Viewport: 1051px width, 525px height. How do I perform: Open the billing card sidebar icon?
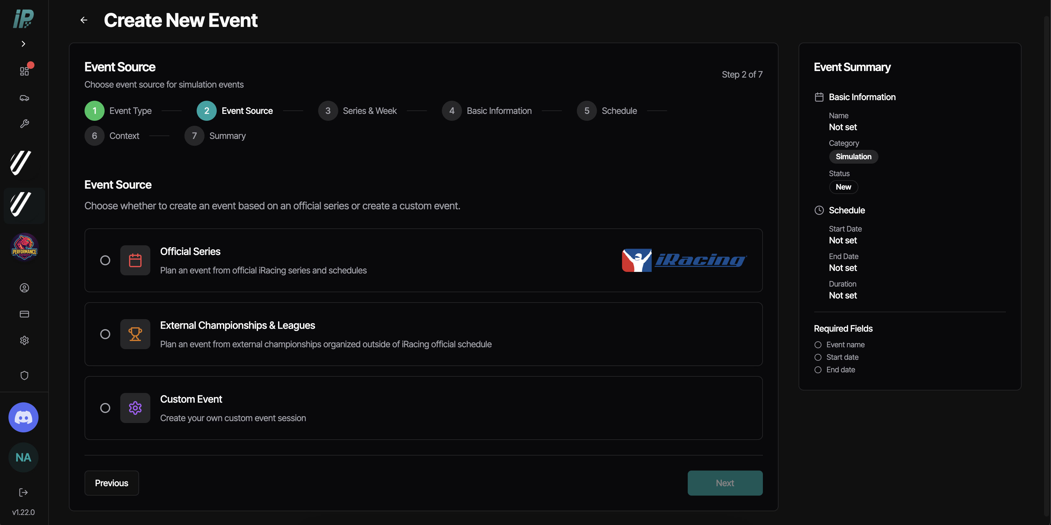pyautogui.click(x=24, y=314)
